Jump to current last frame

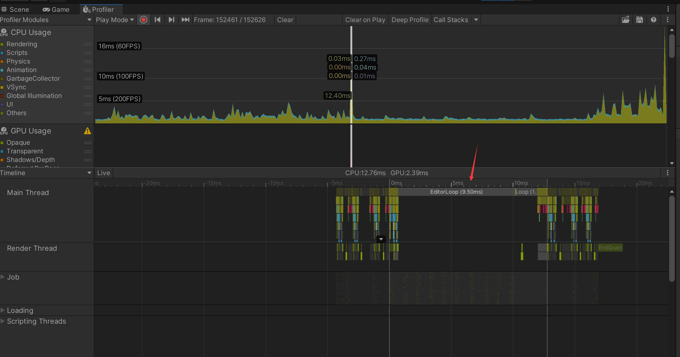click(186, 20)
